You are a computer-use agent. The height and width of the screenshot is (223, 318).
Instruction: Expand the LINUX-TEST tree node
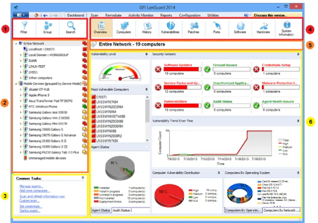pyautogui.click(x=21, y=66)
